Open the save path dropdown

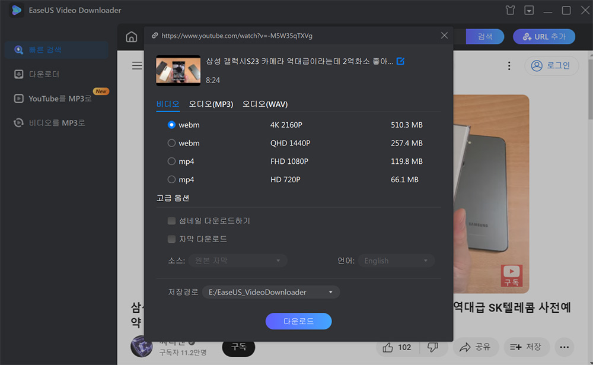coord(270,291)
